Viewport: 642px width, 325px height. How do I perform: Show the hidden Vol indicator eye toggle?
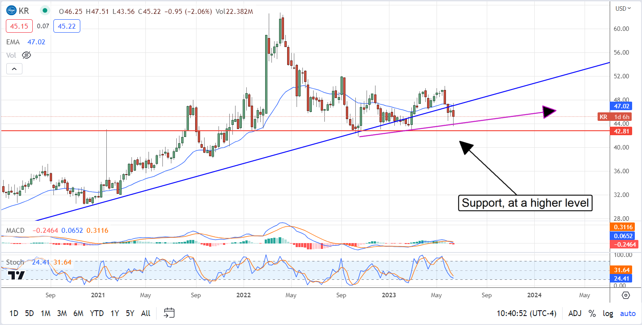pyautogui.click(x=26, y=55)
